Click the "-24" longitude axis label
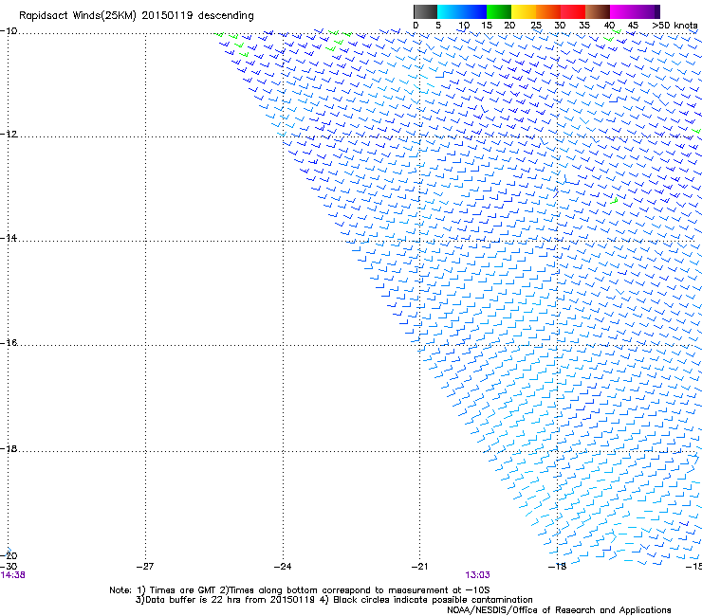 pos(283,567)
